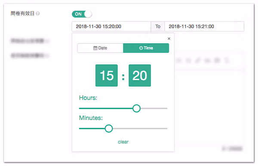This screenshot has width=258, height=166.
Task: Click the clear link
Action: pos(123,142)
